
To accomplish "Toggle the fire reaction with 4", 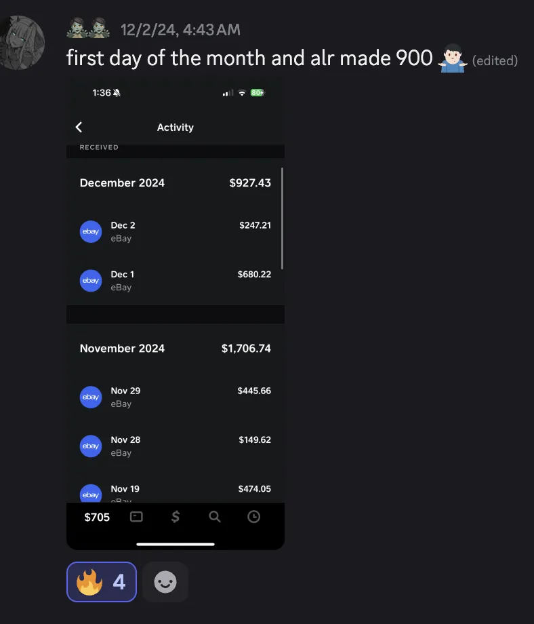I will [102, 582].
